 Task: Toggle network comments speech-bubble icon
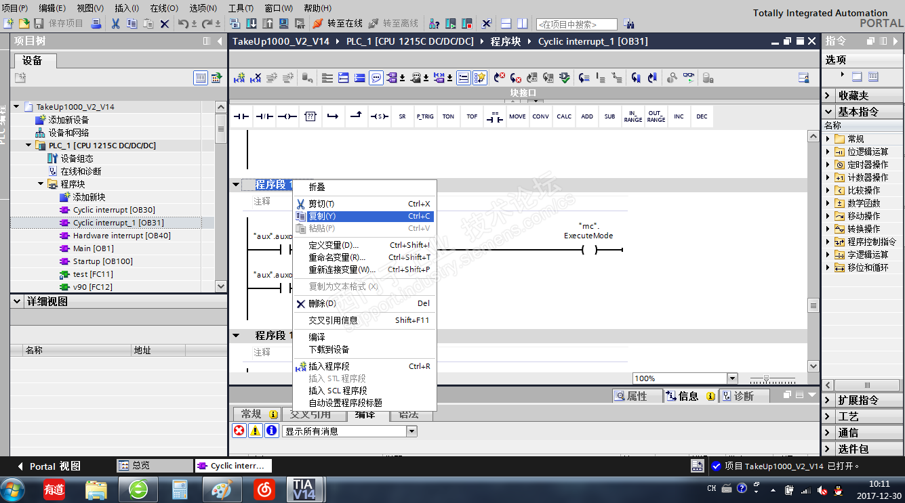tap(376, 78)
